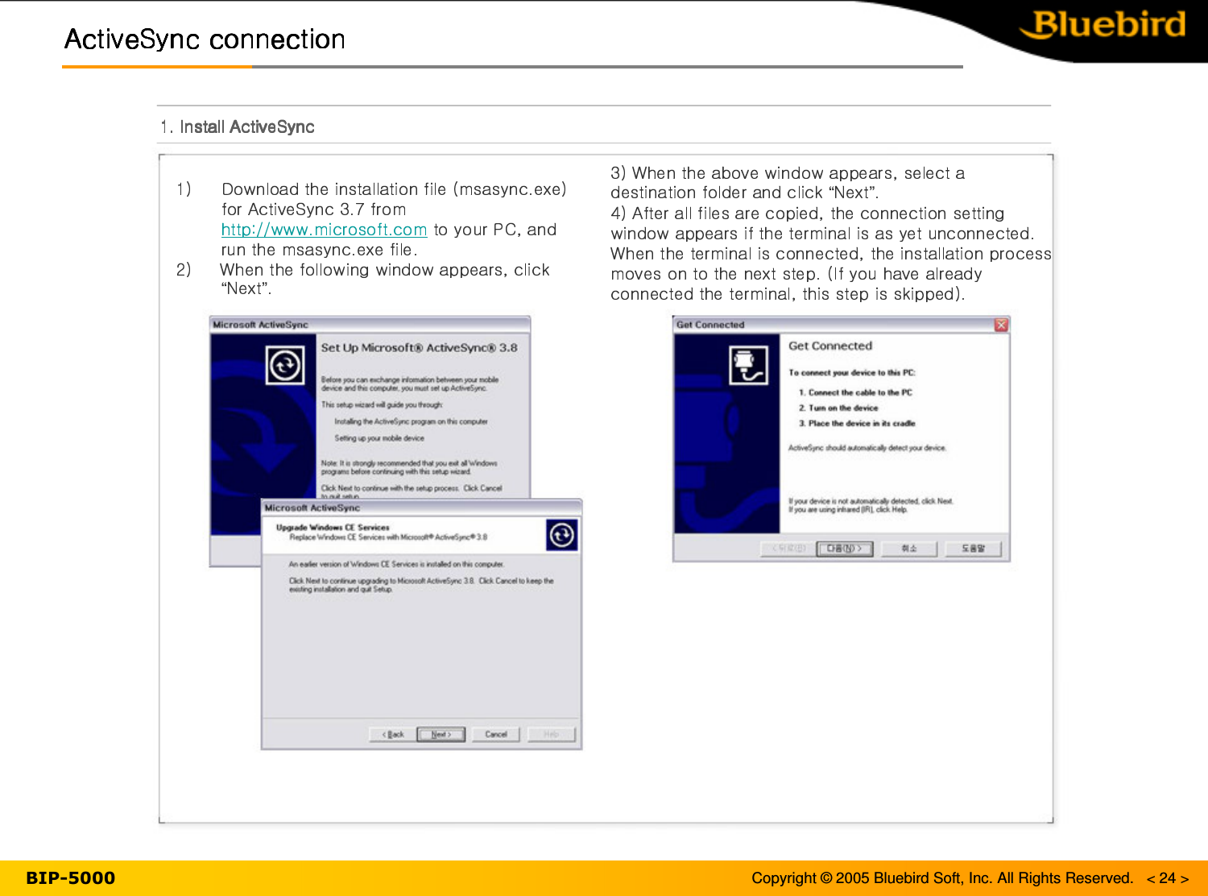
Task: Click the Upgrade dialog's Microsoft ActiveSync title bar
Action: pos(421,508)
